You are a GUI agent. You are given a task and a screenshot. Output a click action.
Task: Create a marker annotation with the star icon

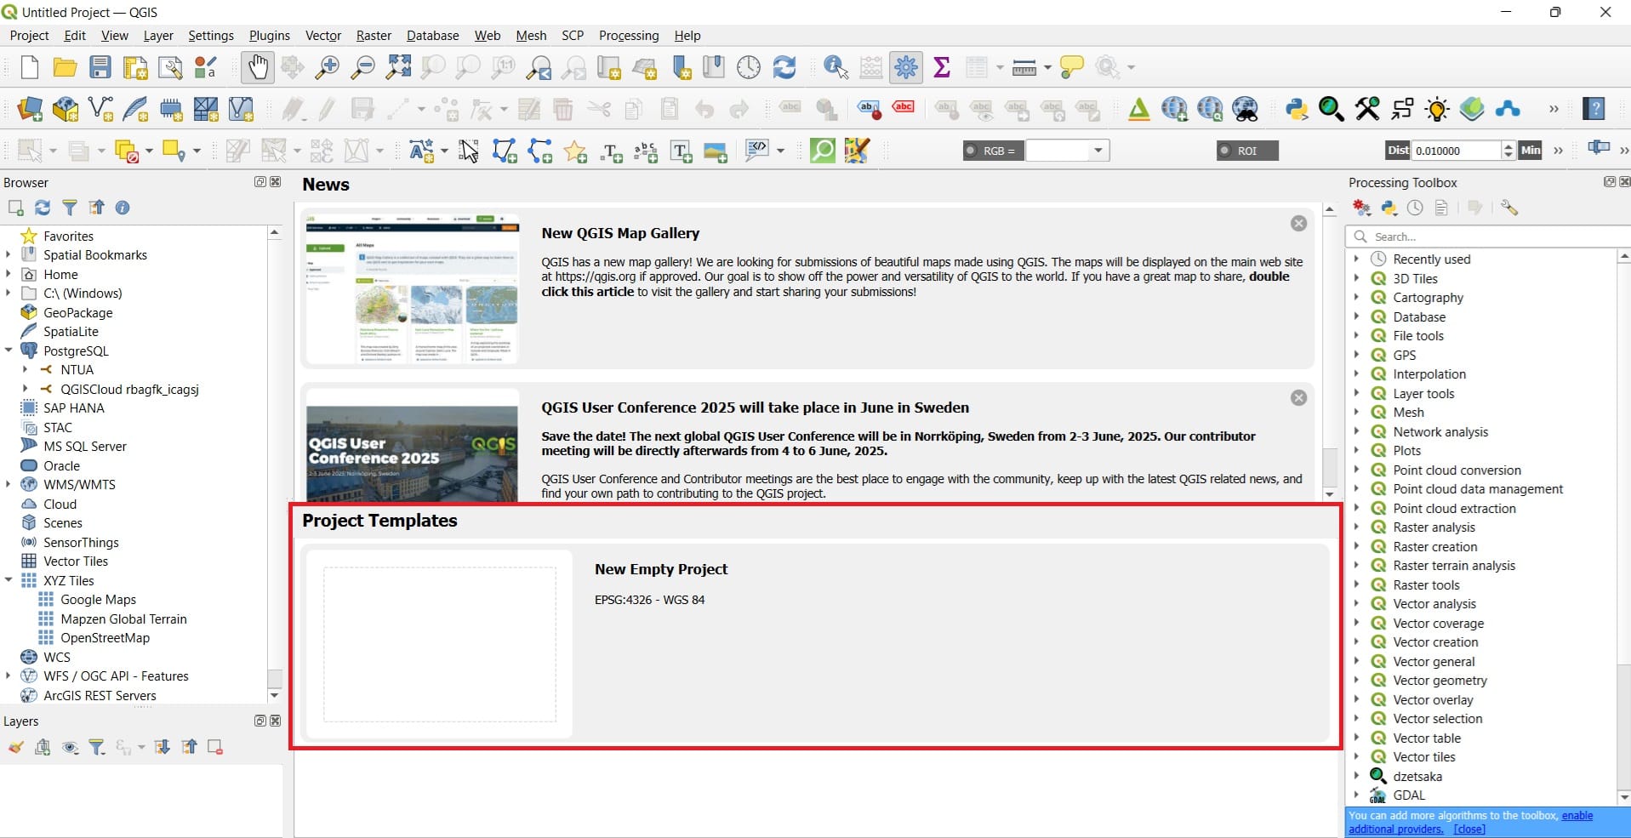tap(575, 151)
